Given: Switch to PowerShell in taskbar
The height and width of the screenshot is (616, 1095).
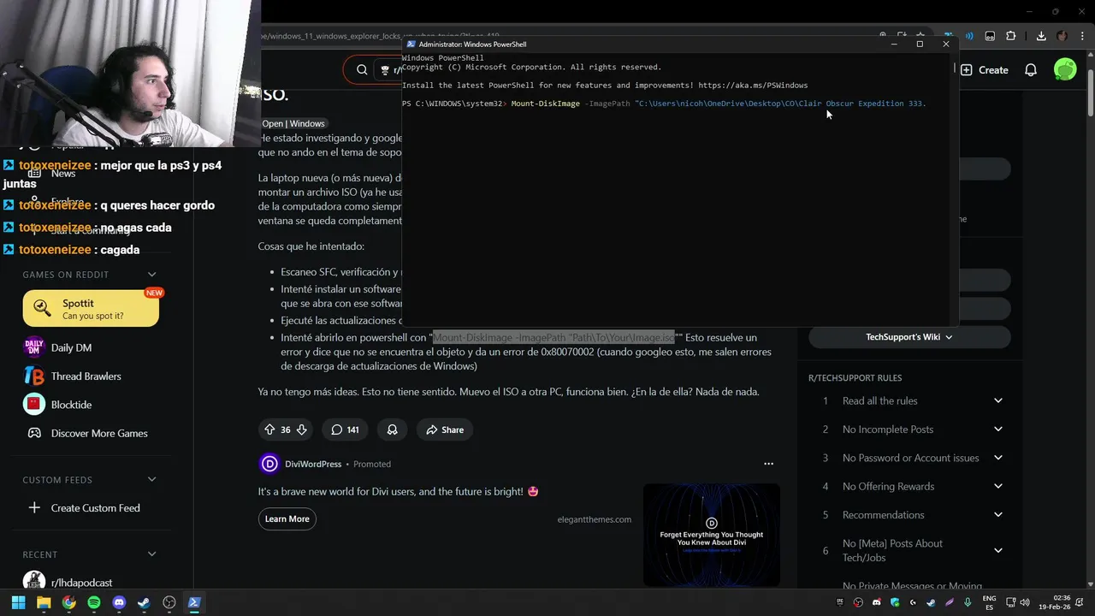Looking at the screenshot, I should pos(194,602).
